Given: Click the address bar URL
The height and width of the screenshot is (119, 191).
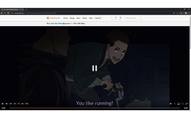Looking at the screenshot, I should pyautogui.click(x=35, y=13).
